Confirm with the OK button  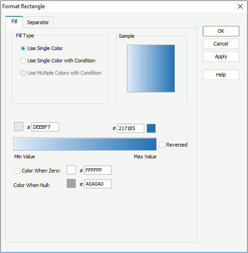click(x=221, y=31)
